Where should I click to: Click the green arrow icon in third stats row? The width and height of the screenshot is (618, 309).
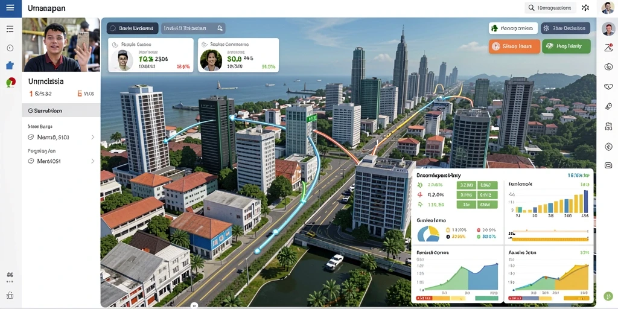pos(420,205)
